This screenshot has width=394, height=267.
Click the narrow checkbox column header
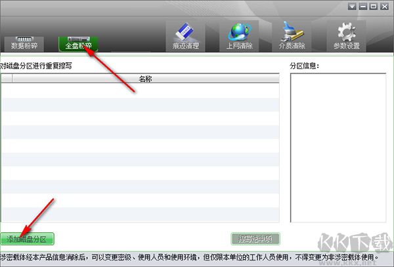coord(7,79)
